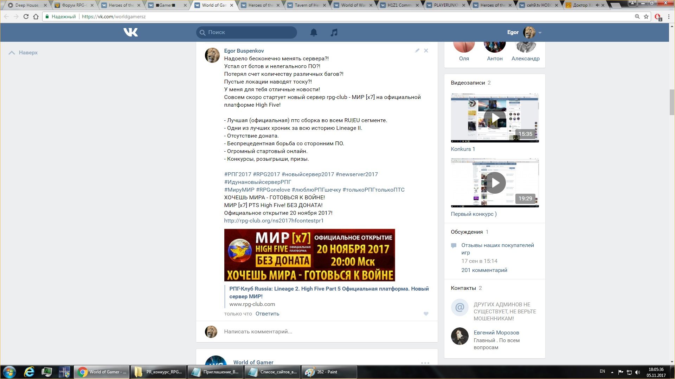This screenshot has width=675, height=379.
Task: Click the Chrome address bar URL
Action: pos(114,16)
